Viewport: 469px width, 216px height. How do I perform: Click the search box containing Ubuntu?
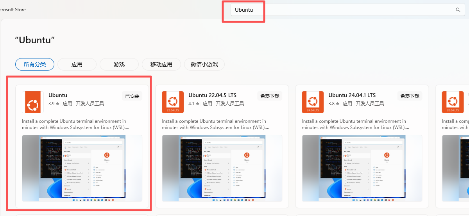coord(347,10)
